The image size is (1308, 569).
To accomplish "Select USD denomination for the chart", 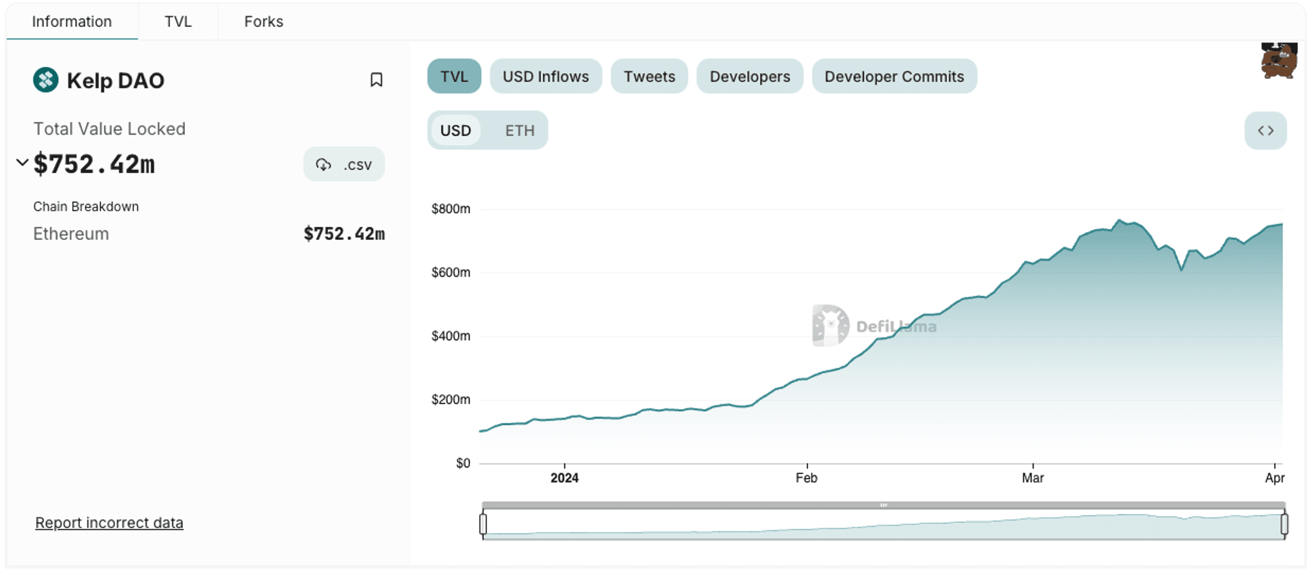I will (455, 131).
